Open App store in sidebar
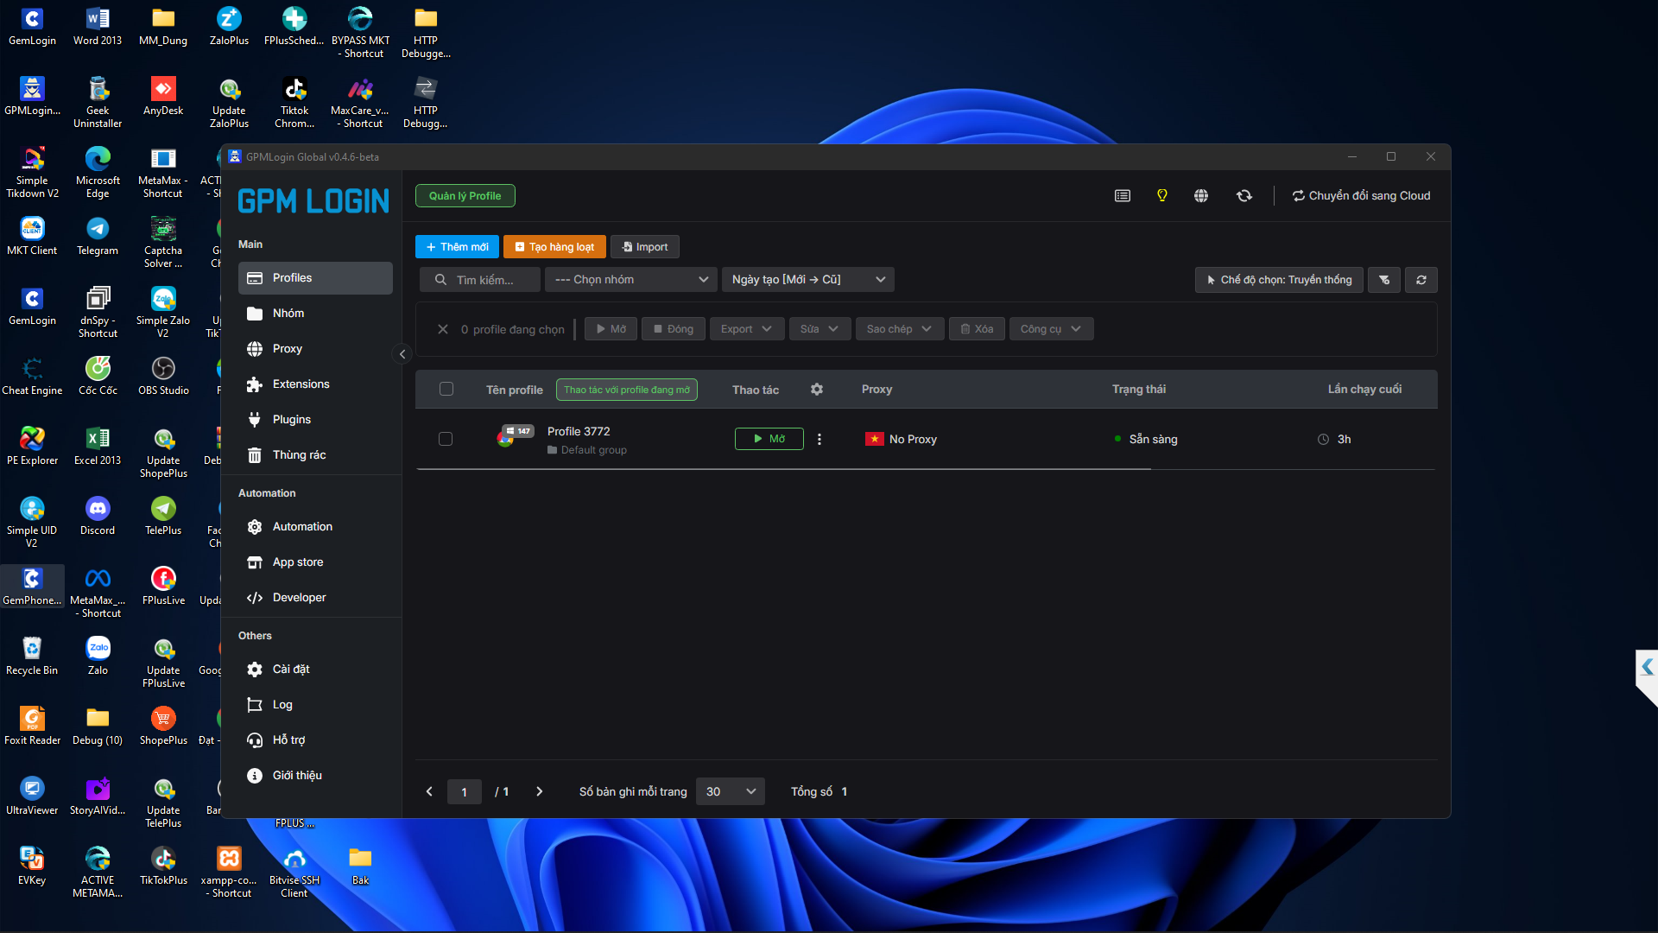Image resolution: width=1658 pixels, height=933 pixels. tap(315, 562)
